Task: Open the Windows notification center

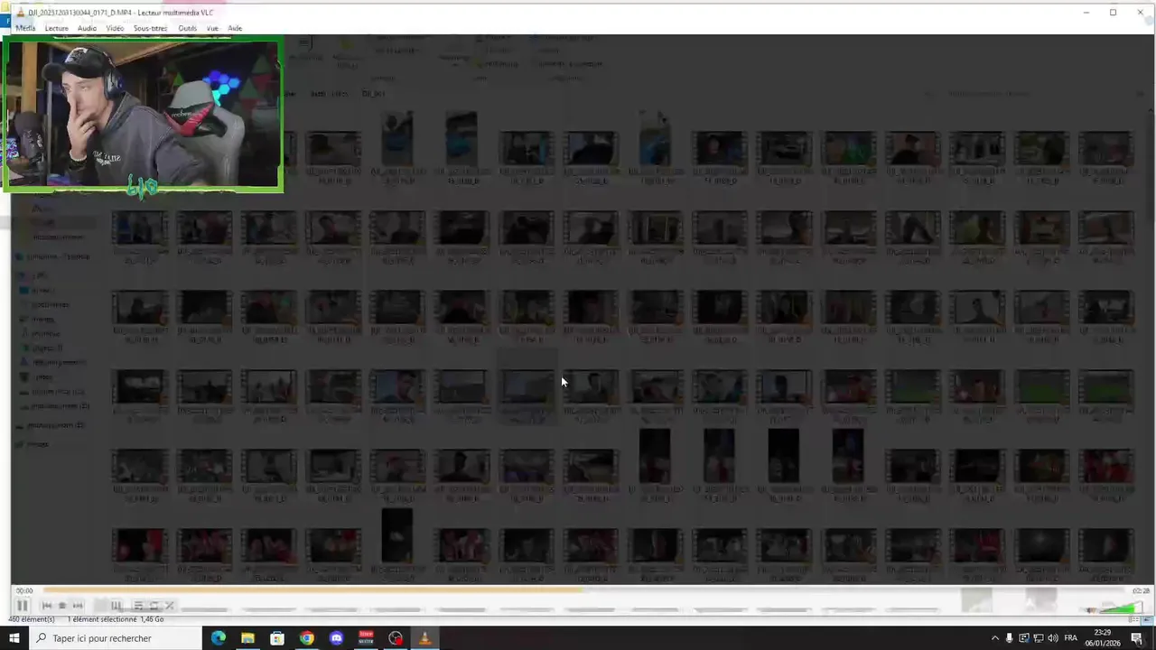Action: coord(1137,638)
